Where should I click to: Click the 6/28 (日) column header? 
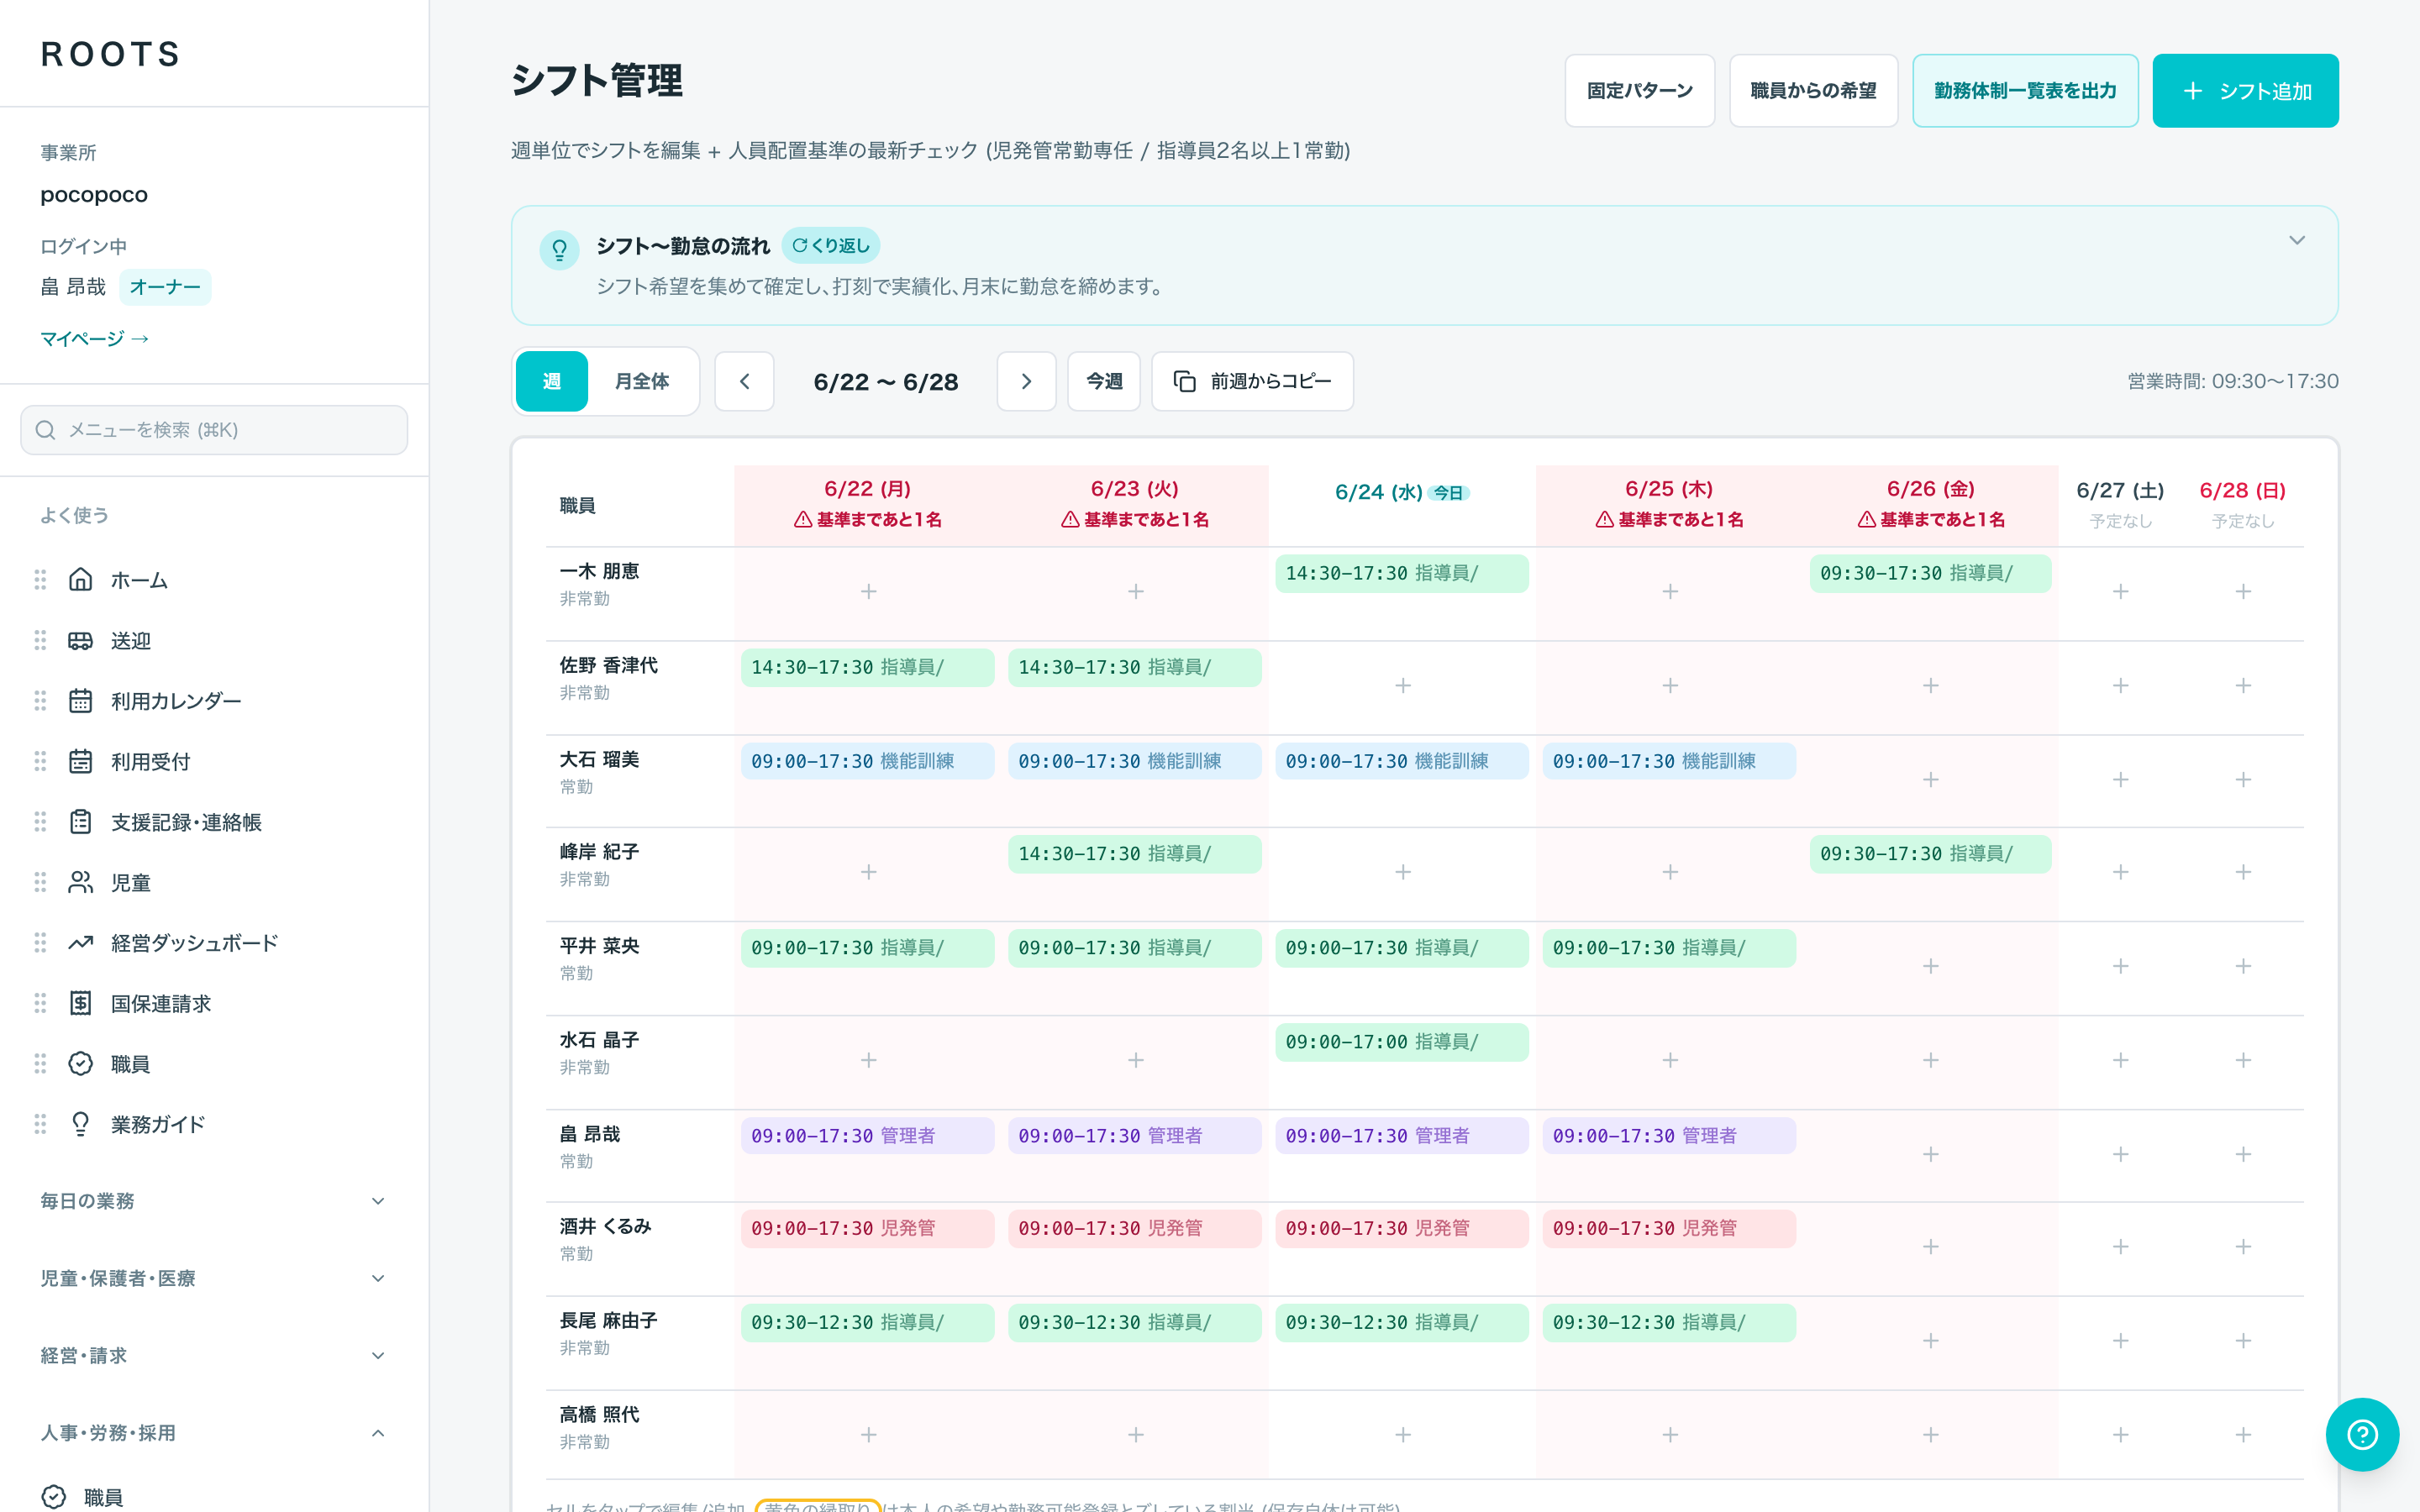pos(2243,504)
